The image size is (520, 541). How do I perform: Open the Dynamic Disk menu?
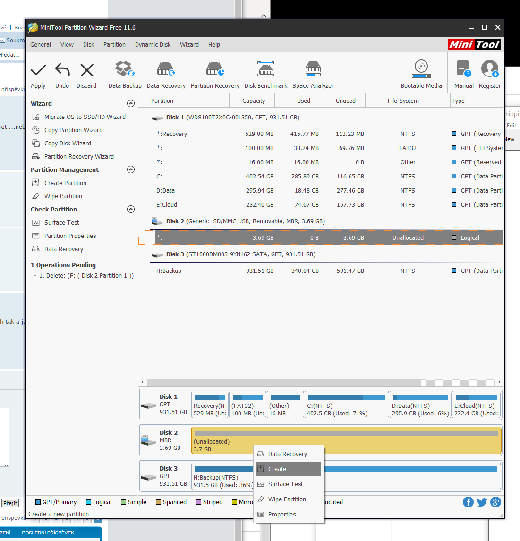(x=153, y=45)
